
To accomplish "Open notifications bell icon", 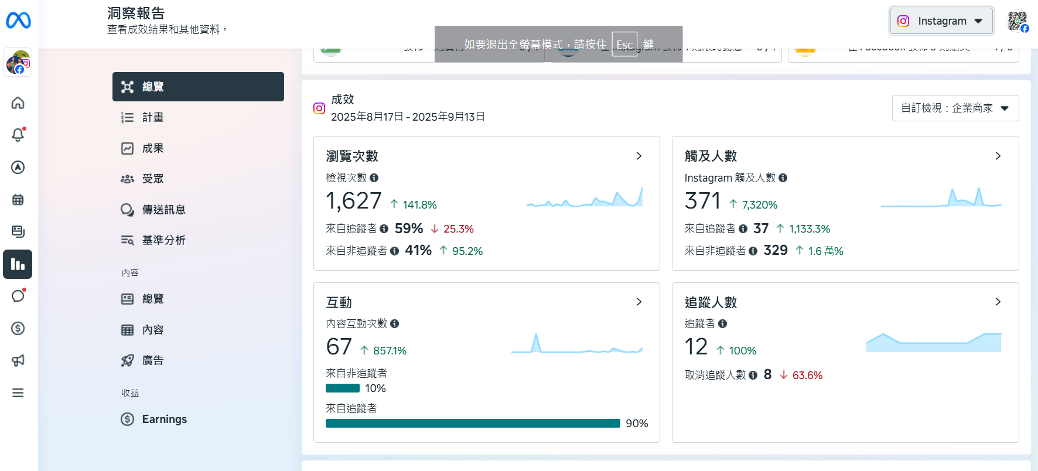I will (18, 135).
